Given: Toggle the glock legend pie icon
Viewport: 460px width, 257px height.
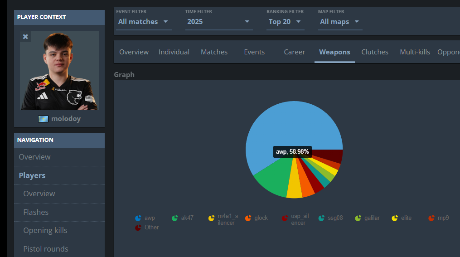Looking at the screenshot, I should 248,218.
